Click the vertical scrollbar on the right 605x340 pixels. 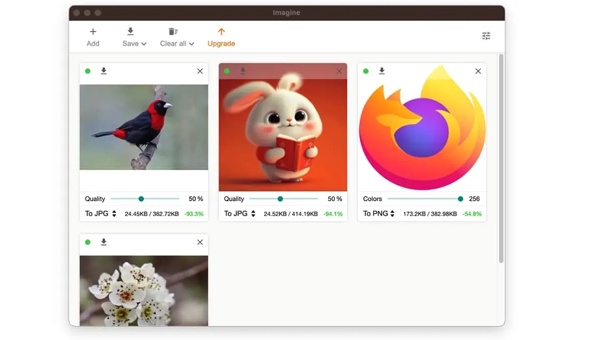pyautogui.click(x=501, y=159)
